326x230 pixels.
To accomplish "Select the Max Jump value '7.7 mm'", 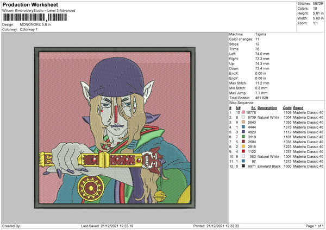I will tap(261, 93).
